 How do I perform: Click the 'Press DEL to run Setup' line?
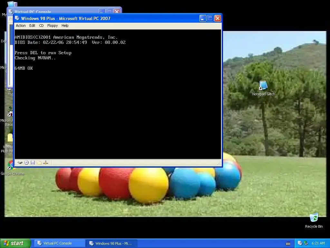[43, 53]
